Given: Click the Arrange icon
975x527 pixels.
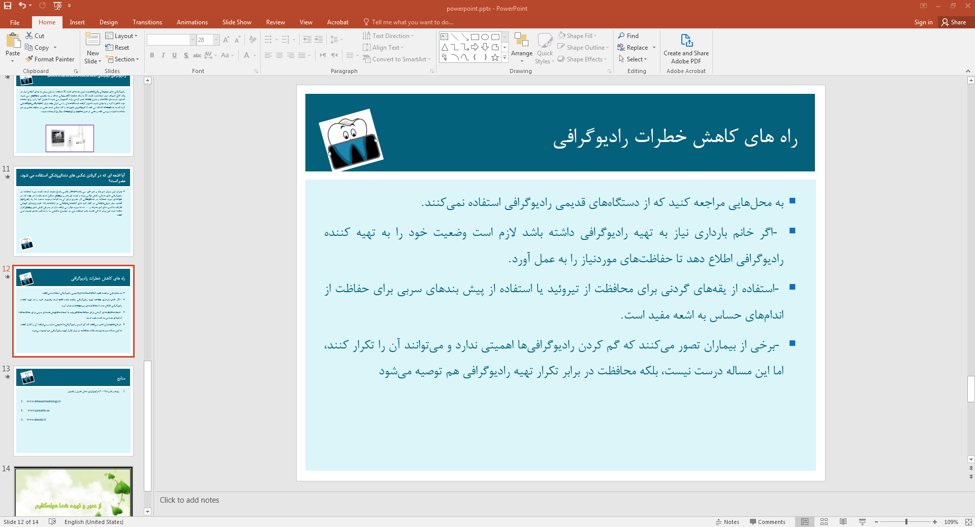Looking at the screenshot, I should coord(521,40).
